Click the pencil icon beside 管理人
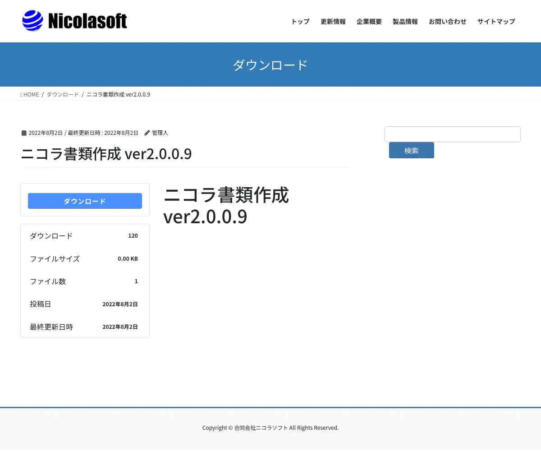Viewport: 541px width, 451px height. coord(147,133)
